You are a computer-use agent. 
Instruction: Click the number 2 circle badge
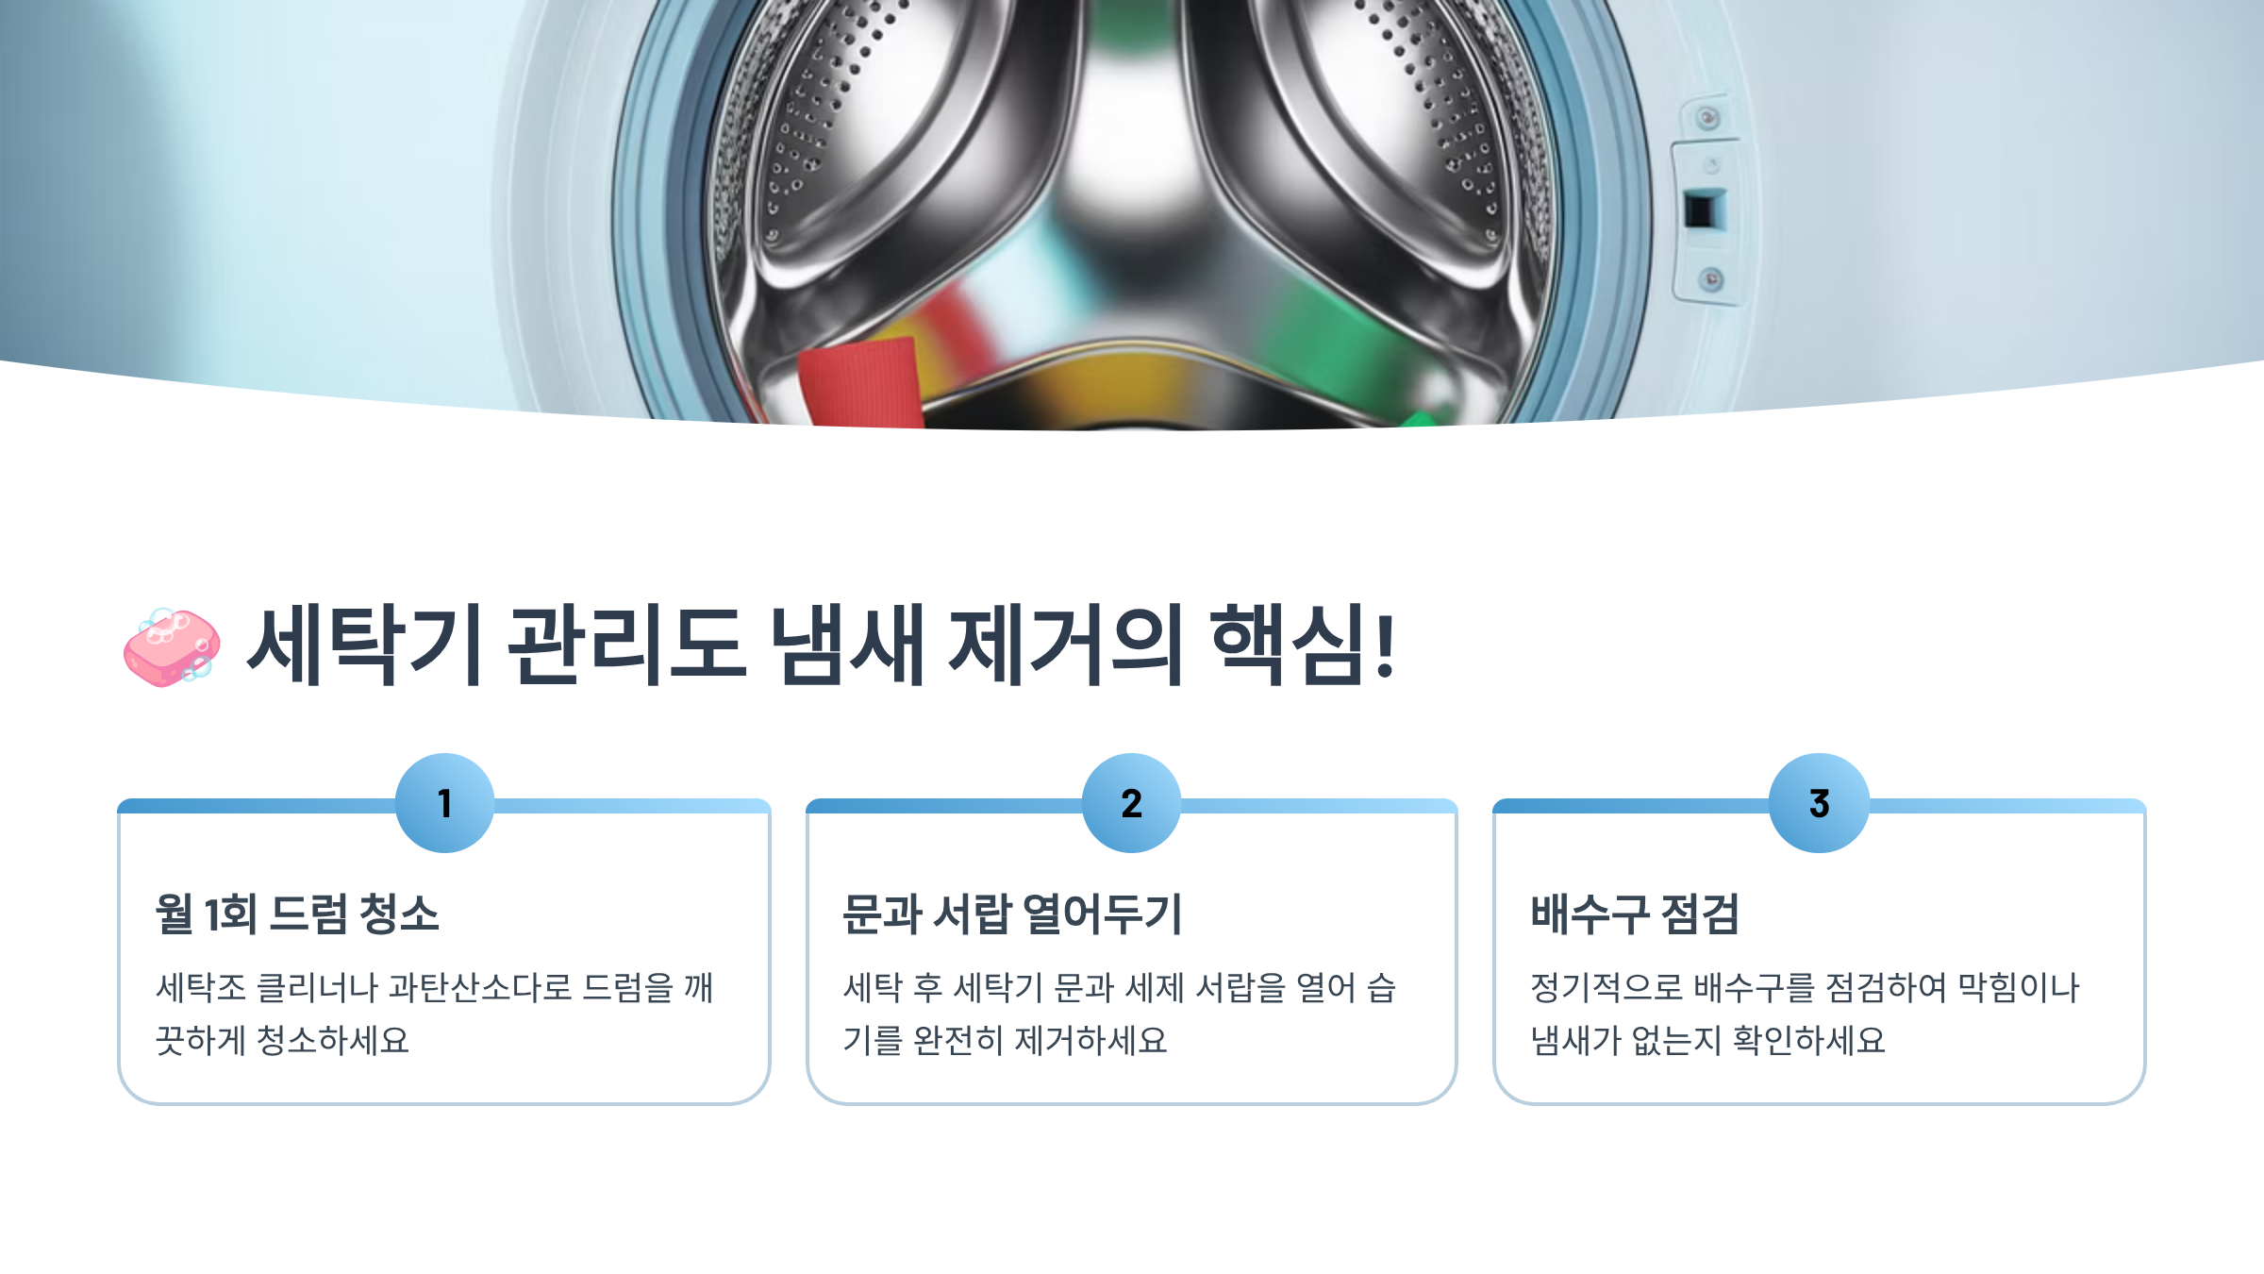(x=1131, y=803)
